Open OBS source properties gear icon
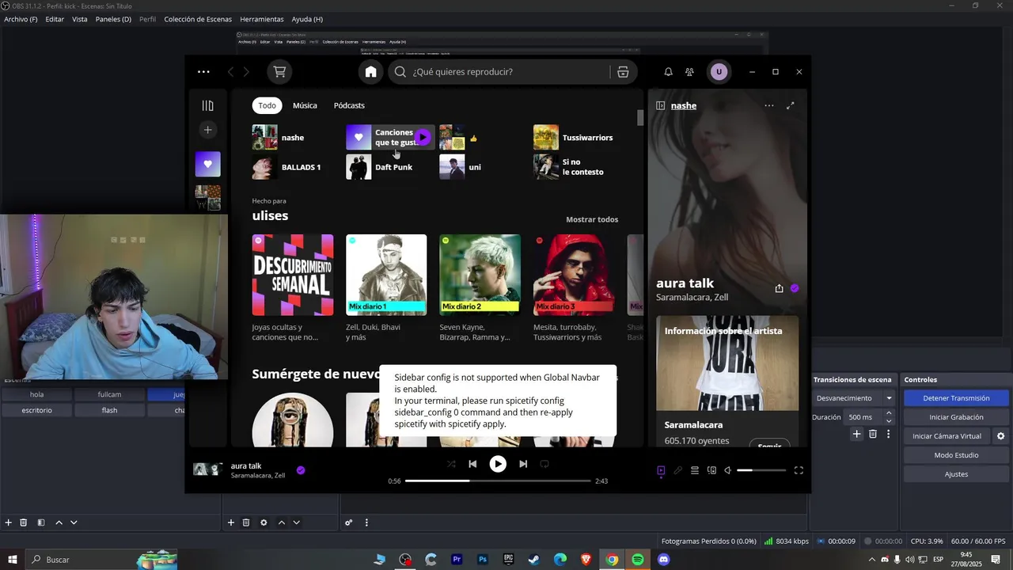Image resolution: width=1013 pixels, height=570 pixels. [264, 522]
